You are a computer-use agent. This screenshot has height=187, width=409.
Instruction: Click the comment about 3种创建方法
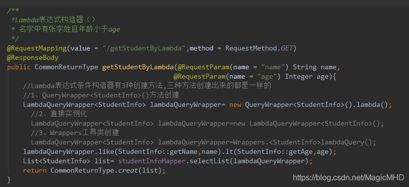[x=147, y=86]
